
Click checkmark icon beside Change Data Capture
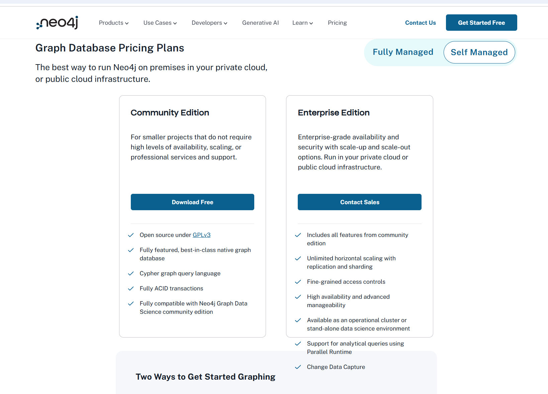298,367
